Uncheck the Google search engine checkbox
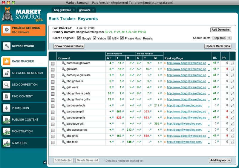 tap(79, 38)
